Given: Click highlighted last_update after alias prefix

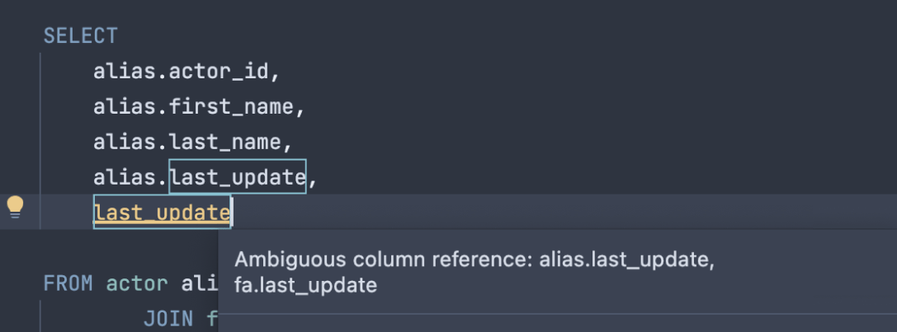Looking at the screenshot, I should click(x=238, y=177).
